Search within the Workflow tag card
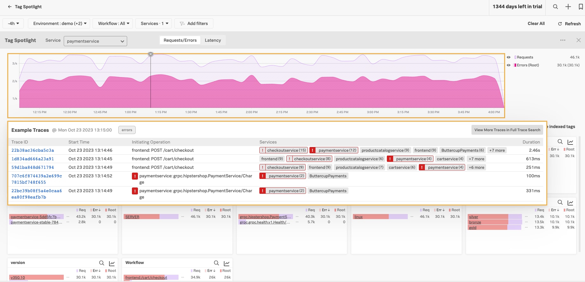 pos(216,263)
